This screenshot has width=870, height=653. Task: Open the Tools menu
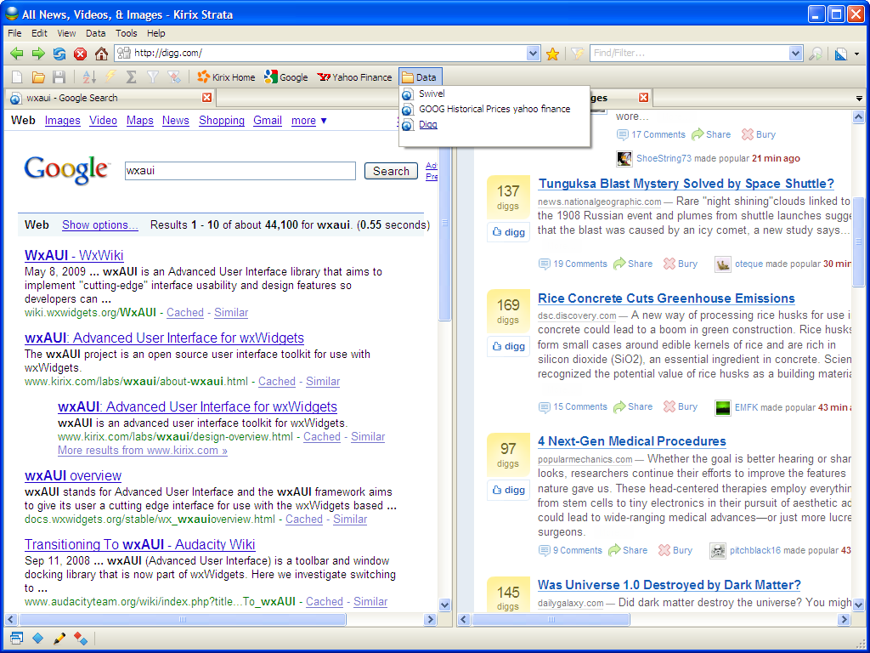click(x=126, y=33)
